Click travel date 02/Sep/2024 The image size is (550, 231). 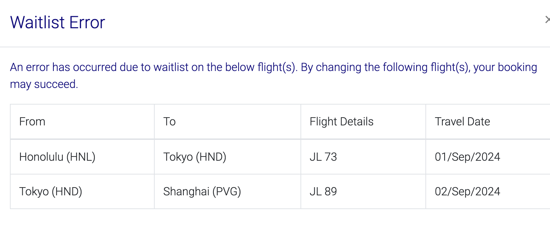pos(468,191)
